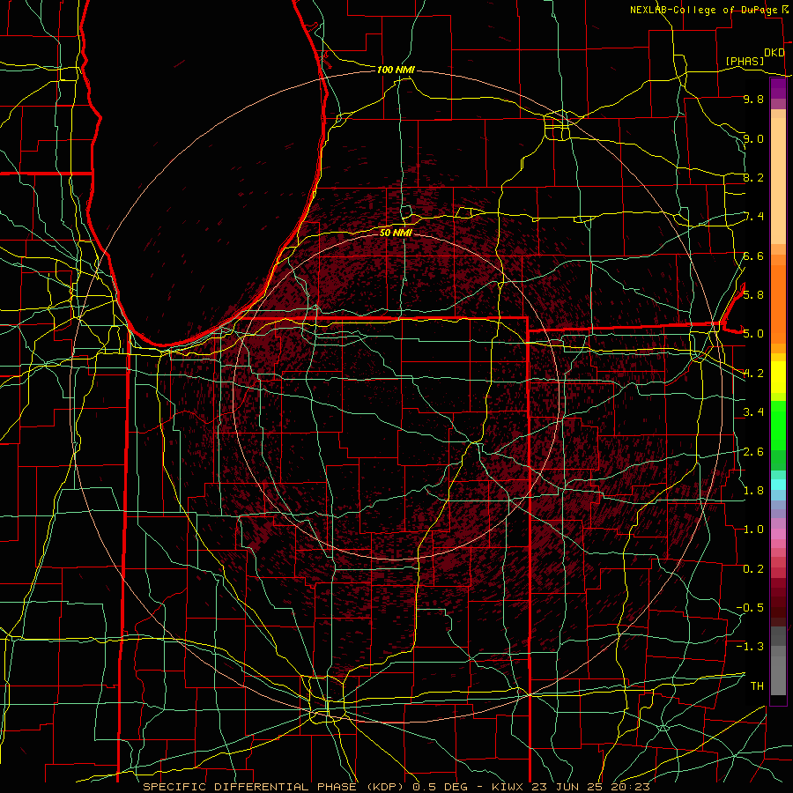The height and width of the screenshot is (793, 793).
Task: Click the 50 NMI range ring label
Action: pos(396,233)
